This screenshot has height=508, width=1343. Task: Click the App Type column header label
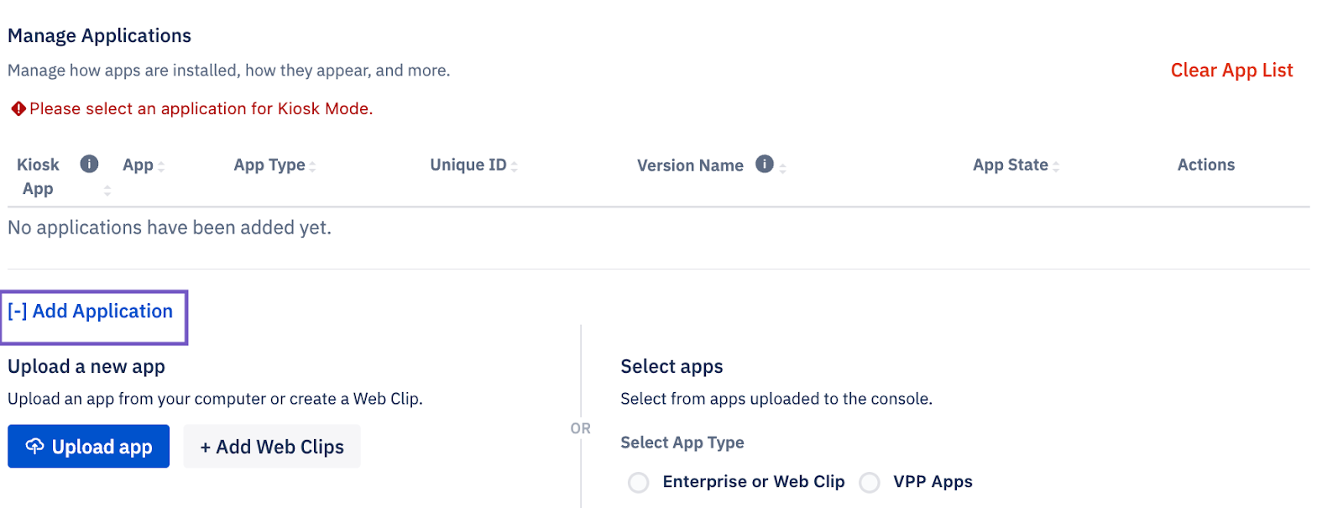point(269,165)
